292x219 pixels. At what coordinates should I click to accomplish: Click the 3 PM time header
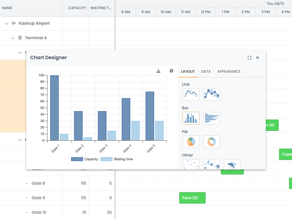[x=265, y=12]
